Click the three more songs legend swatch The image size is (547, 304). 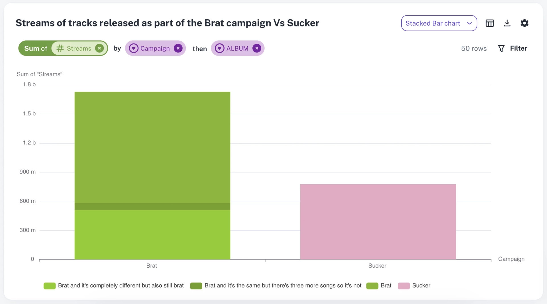coord(196,286)
